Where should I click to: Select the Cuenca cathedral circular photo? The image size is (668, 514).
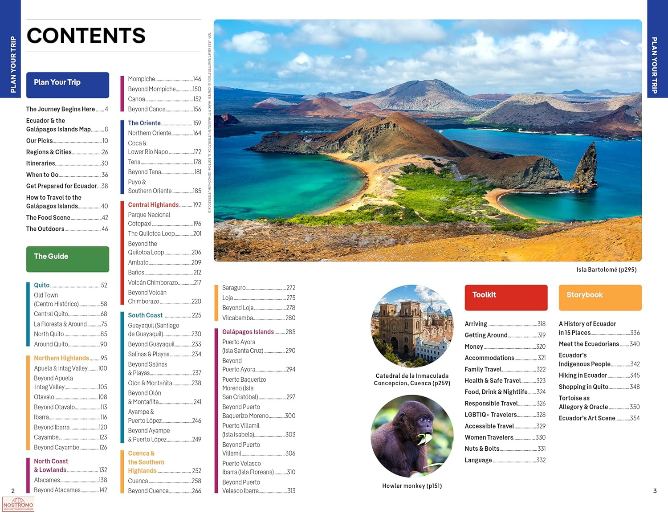(412, 326)
